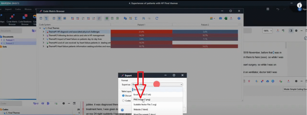The image size is (307, 115).
Task: Open the Codes menu in menu bar
Action: (18, 9)
